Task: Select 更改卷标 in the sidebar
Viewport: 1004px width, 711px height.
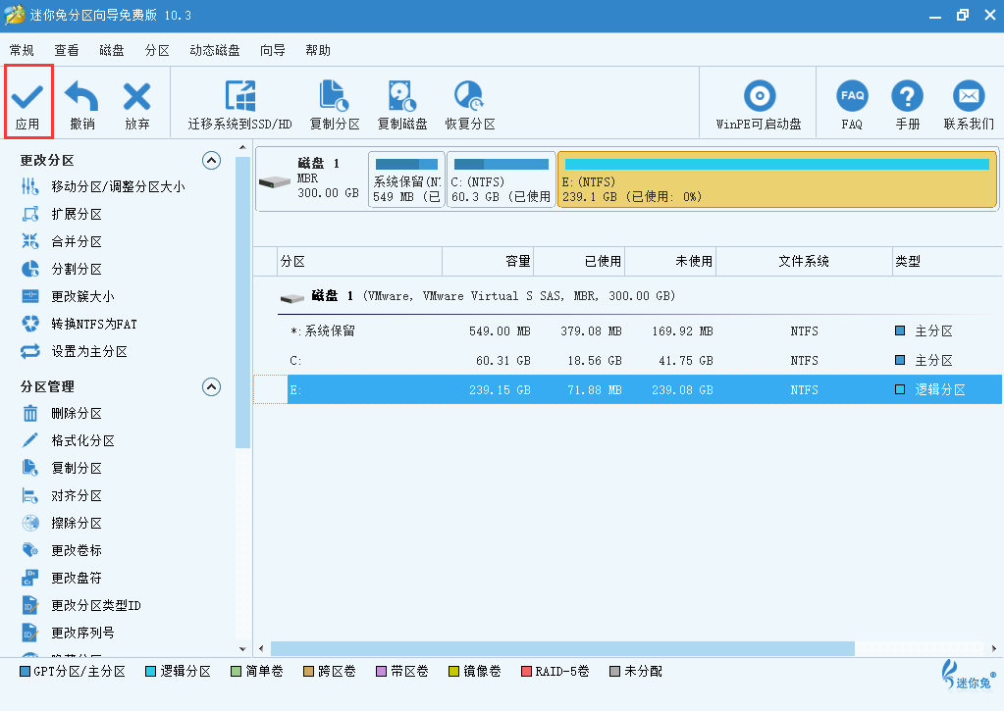Action: [62, 551]
